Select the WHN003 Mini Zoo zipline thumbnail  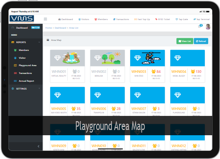tap(151, 58)
